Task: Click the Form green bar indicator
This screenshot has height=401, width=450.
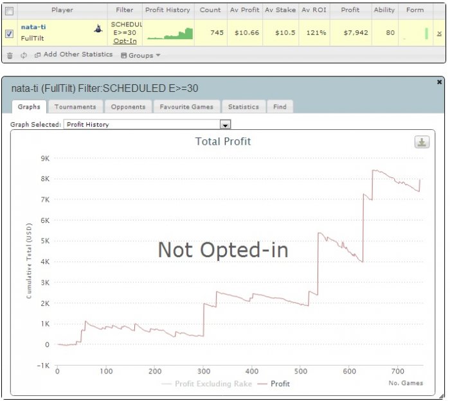Action: click(426, 33)
